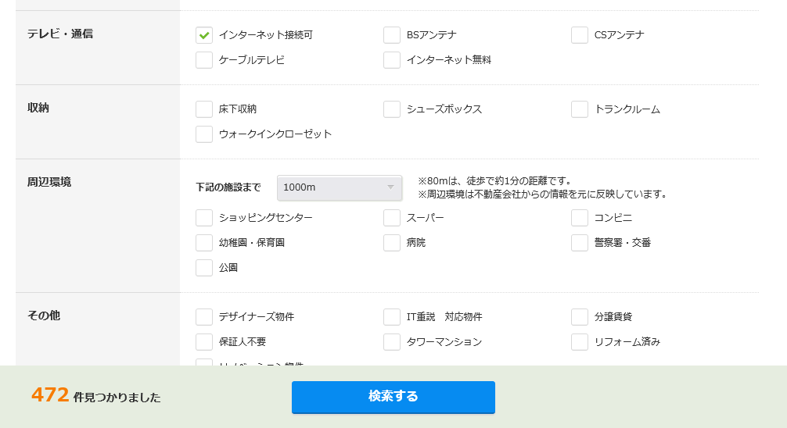This screenshot has width=787, height=428.
Task: Click the 検索する search button
Action: (x=393, y=397)
